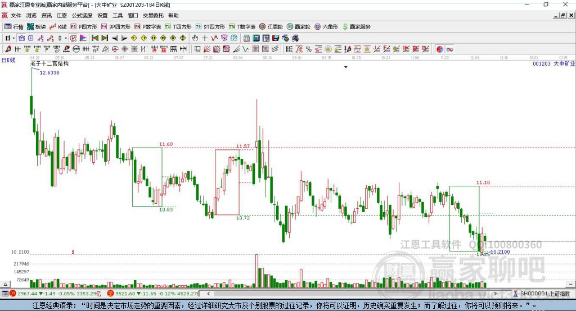Image resolution: width=576 pixels, height=311 pixels.
Task: Switch to K线 chart view
Action: pyautogui.click(x=58, y=27)
